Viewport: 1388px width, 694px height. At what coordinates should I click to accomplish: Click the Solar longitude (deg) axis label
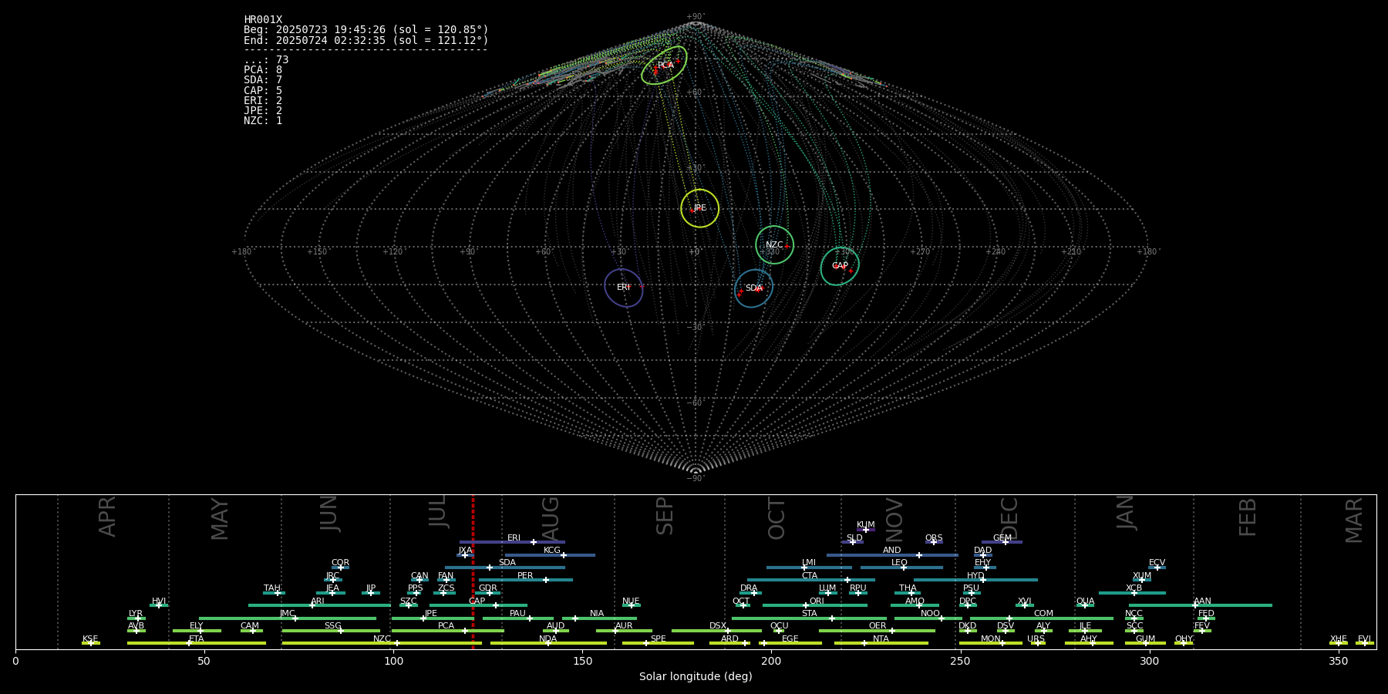(696, 677)
